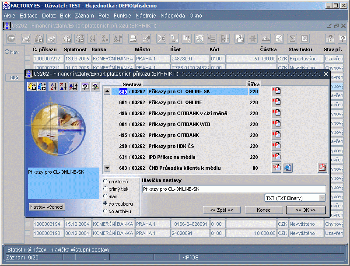Open the PDF export icon on the ČNB row
Viewport: 350px width, 266px height.
pos(322,168)
